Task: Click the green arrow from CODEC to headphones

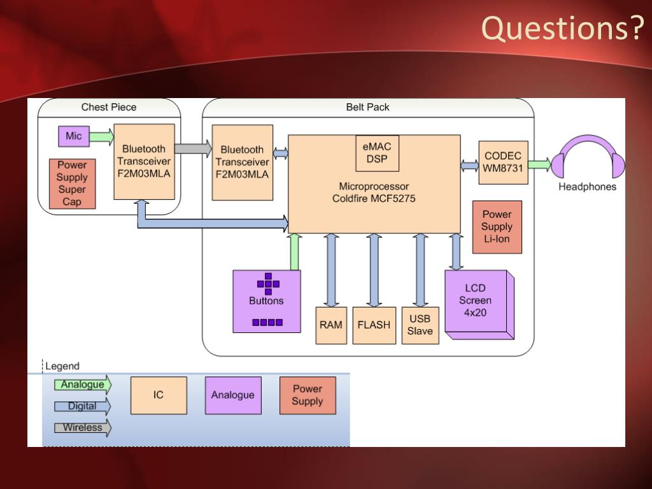Action: [539, 164]
